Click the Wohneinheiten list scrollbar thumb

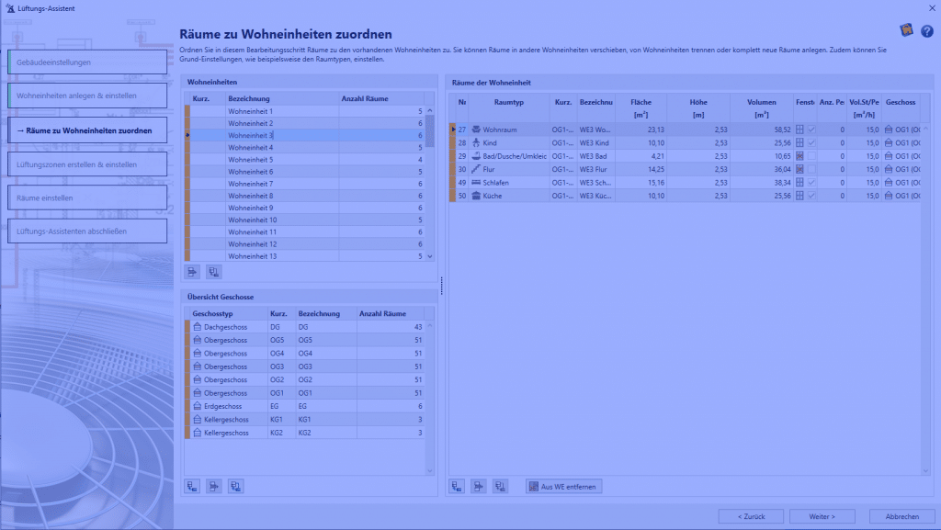tap(430, 130)
